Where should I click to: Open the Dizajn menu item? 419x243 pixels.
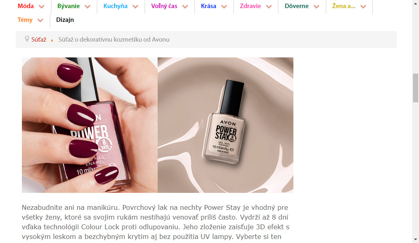click(65, 20)
